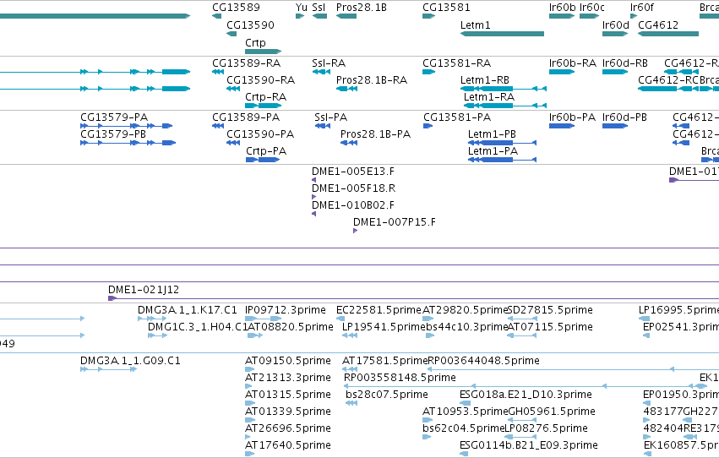This screenshot has width=719, height=458.
Task: Click the Crtp gene feature
Action: 264,52
